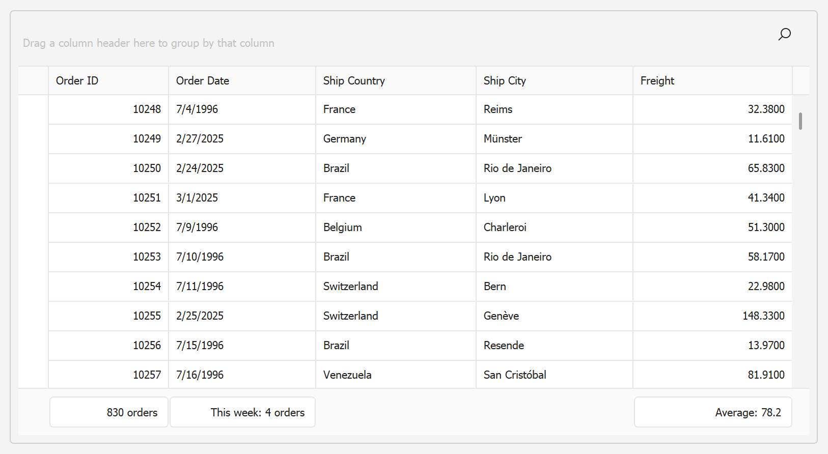
Task: Click the This week: 4 orders summary
Action: [242, 412]
